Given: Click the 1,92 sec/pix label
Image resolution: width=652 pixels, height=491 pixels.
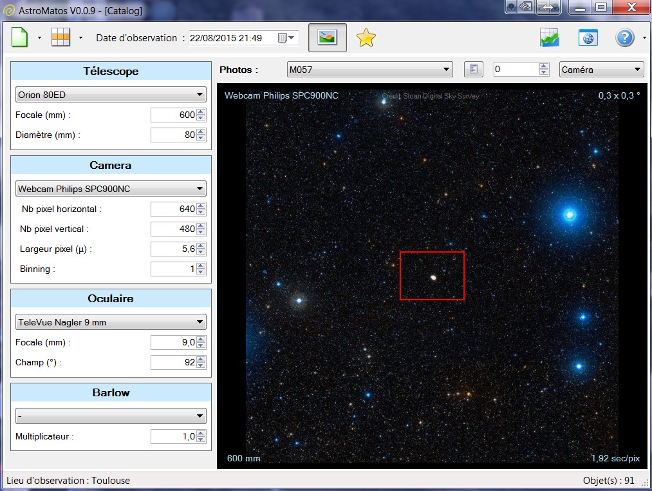Looking at the screenshot, I should [x=615, y=458].
